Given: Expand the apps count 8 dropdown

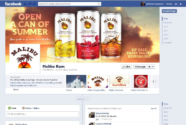Looking at the screenshot, I should click(x=154, y=81).
